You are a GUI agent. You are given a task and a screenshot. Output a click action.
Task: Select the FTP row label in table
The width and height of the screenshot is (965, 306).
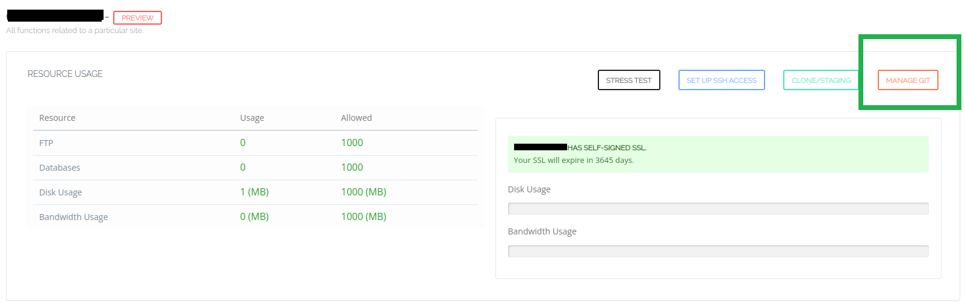pos(46,143)
